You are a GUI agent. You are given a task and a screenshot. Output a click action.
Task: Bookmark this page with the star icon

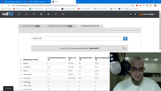133,6
